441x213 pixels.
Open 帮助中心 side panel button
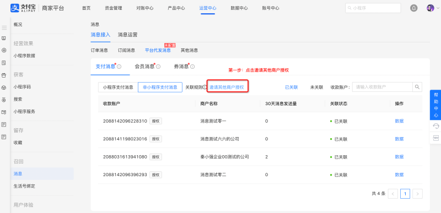pos(435,105)
